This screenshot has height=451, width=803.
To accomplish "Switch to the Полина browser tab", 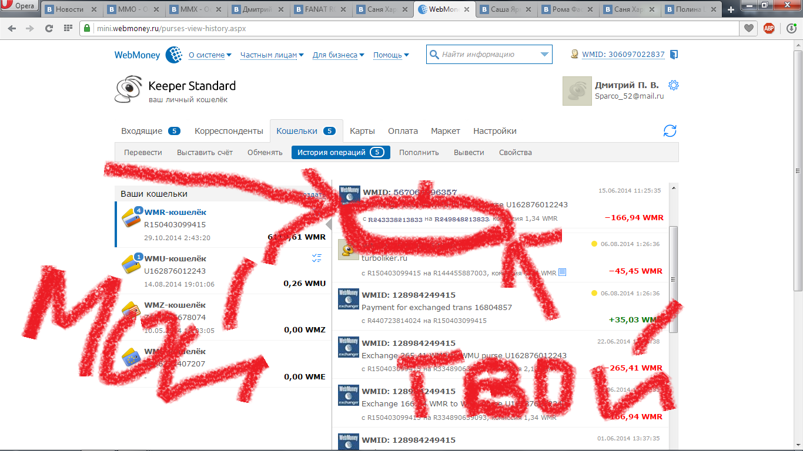I will pos(691,10).
